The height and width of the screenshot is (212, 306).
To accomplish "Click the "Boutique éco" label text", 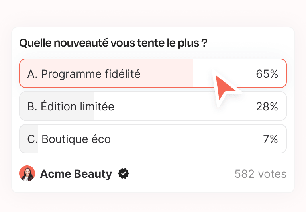I will point(76,139).
